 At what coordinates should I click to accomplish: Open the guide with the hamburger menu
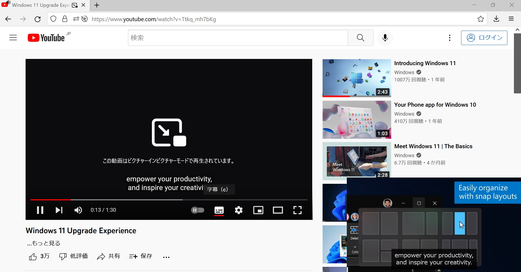pyautogui.click(x=13, y=37)
